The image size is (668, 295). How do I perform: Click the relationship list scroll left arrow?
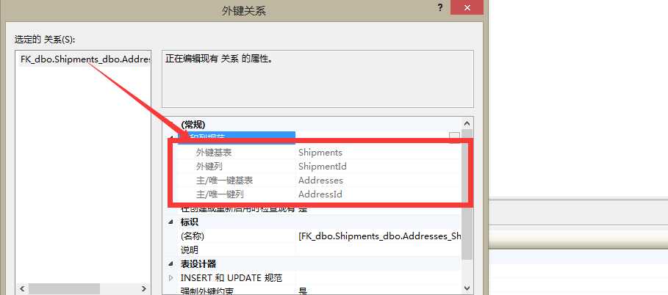click(x=22, y=288)
